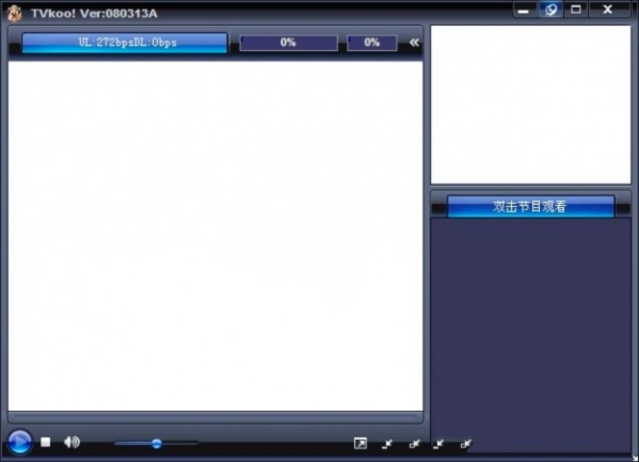Toggle mute on the volume control
This screenshot has width=639, height=462.
pos(71,442)
